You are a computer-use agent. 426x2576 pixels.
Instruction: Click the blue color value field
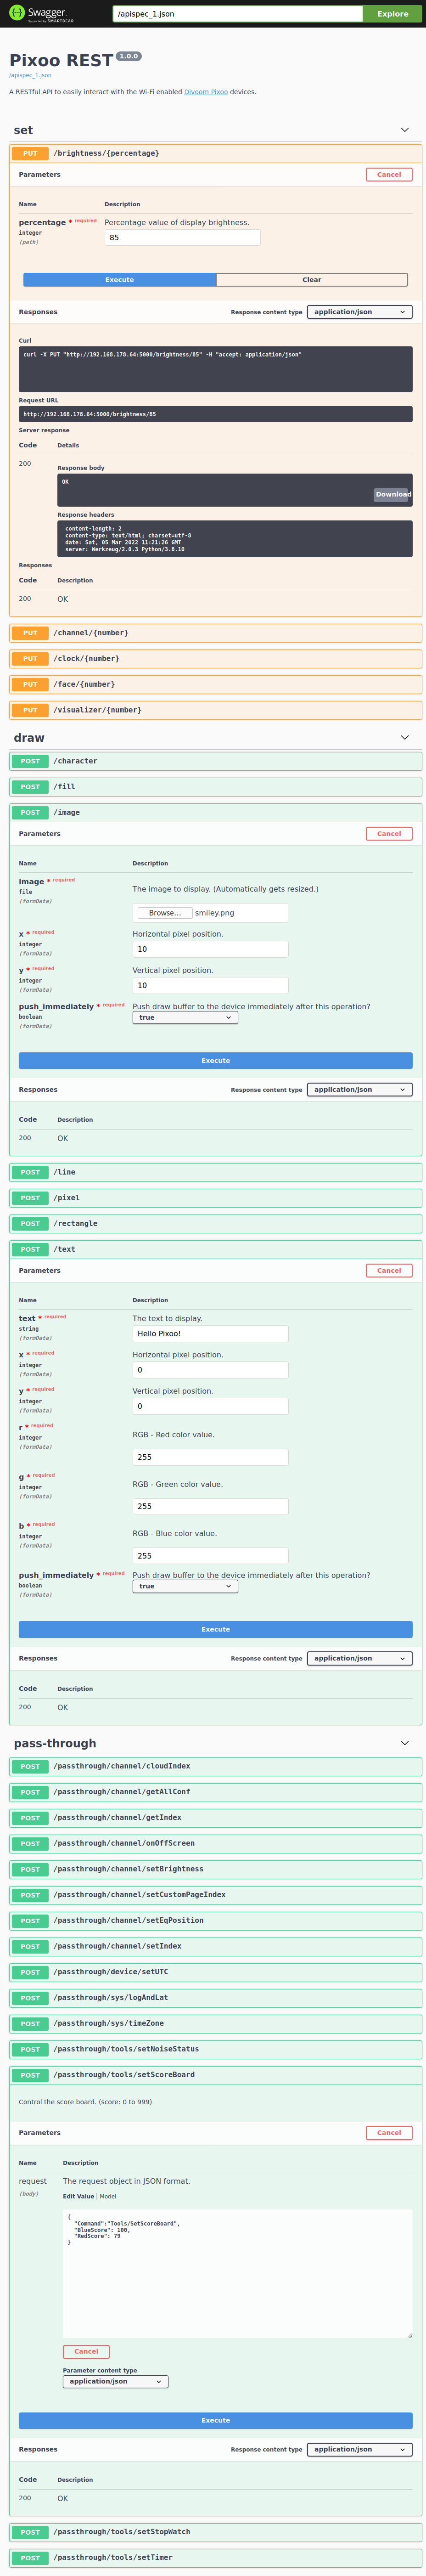210,1556
